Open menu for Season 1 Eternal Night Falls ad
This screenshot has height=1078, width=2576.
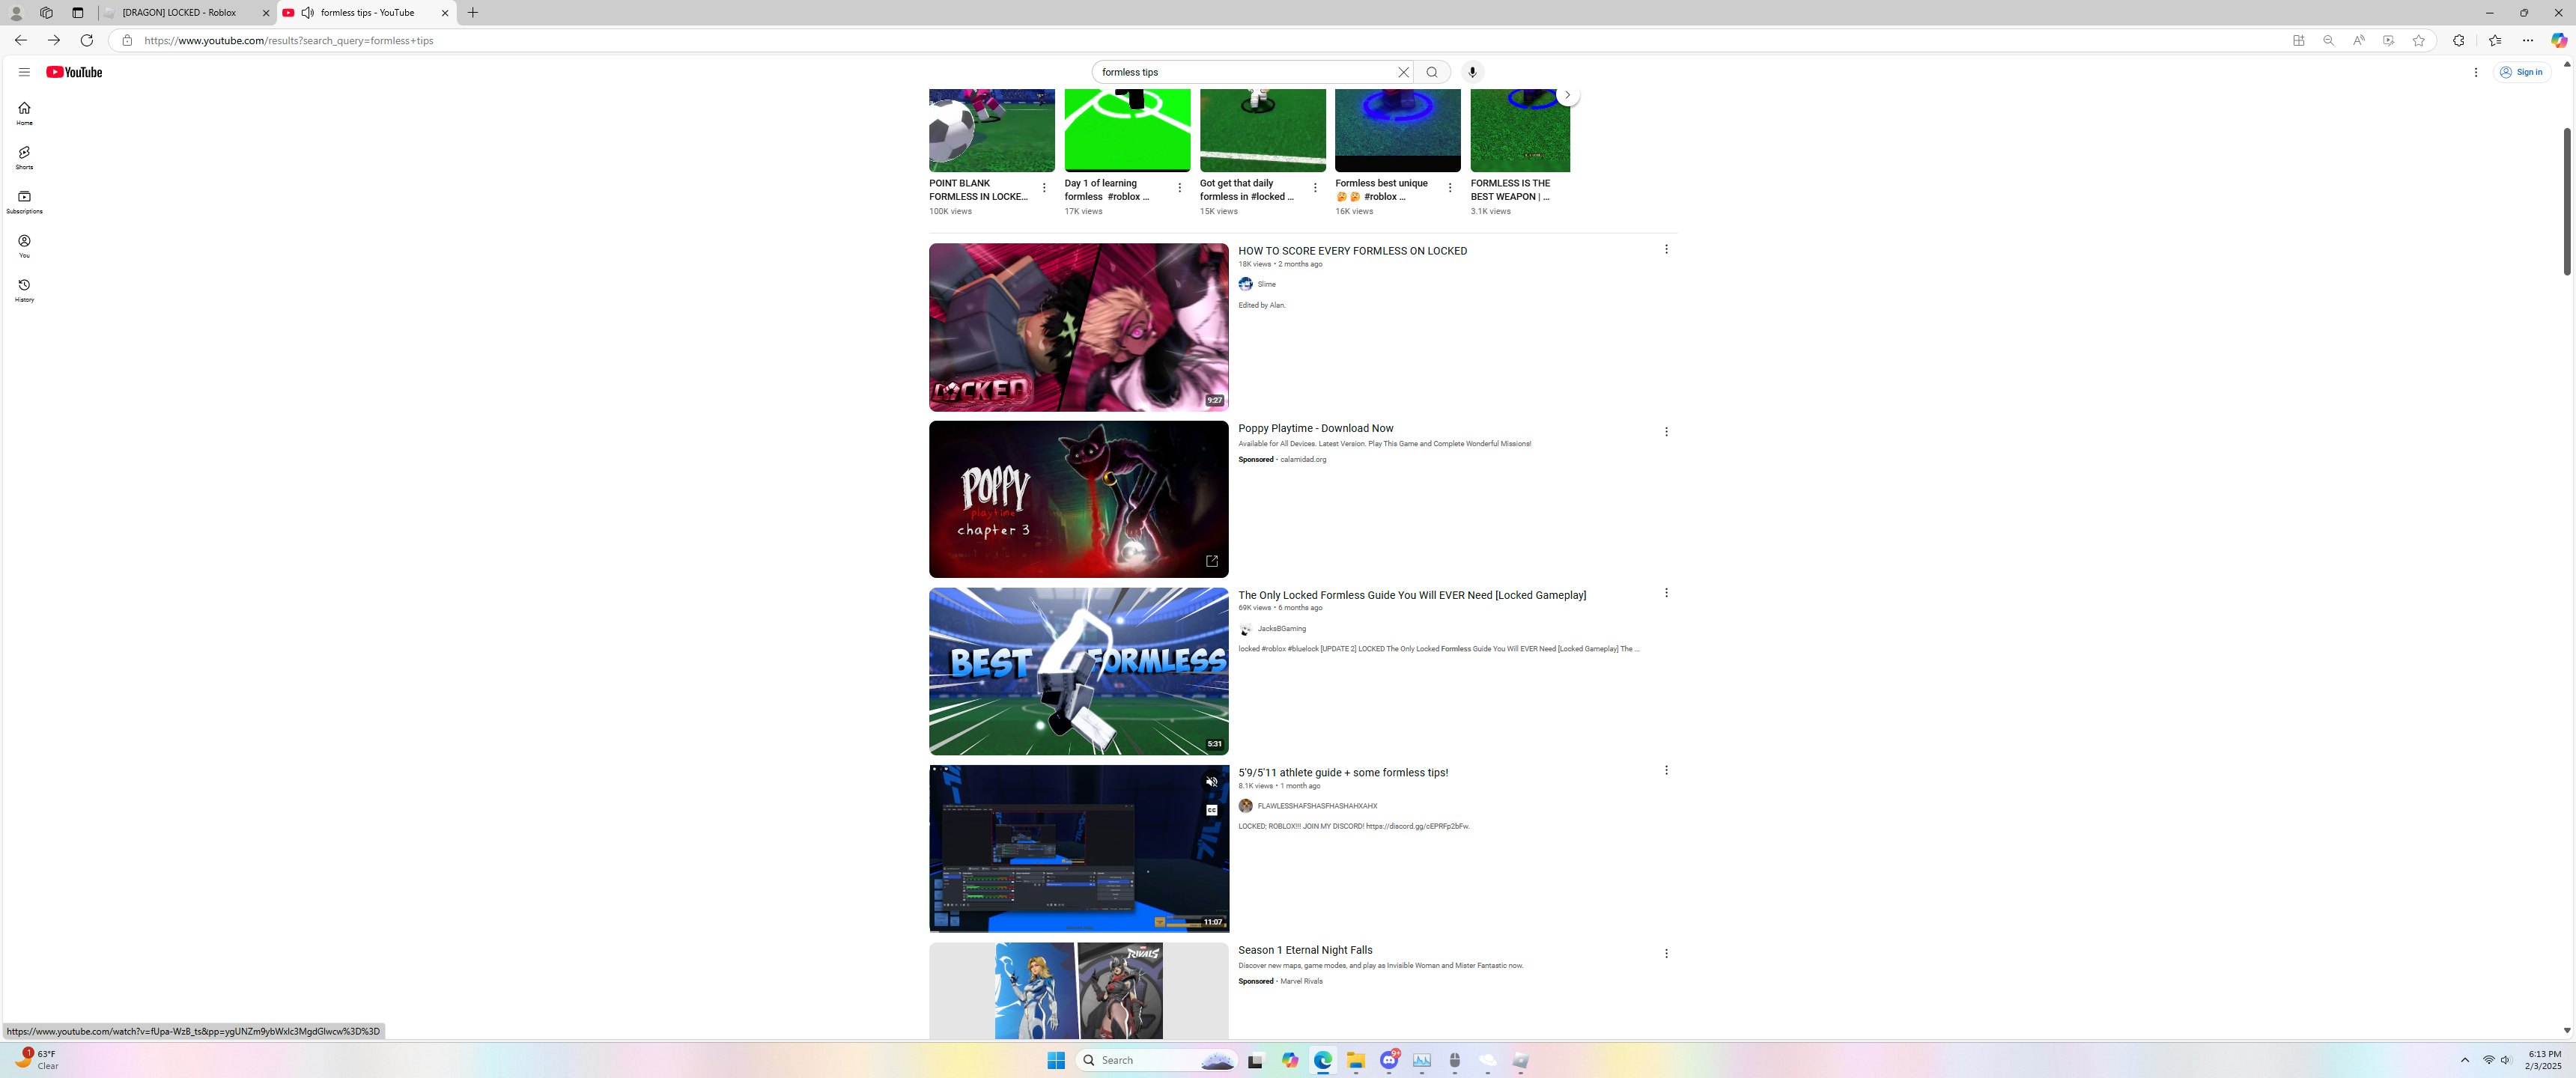(x=1665, y=954)
